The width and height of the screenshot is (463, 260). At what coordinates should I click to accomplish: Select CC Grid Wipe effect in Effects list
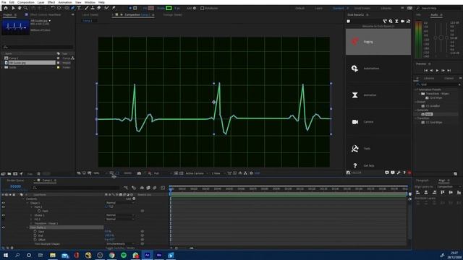point(434,122)
